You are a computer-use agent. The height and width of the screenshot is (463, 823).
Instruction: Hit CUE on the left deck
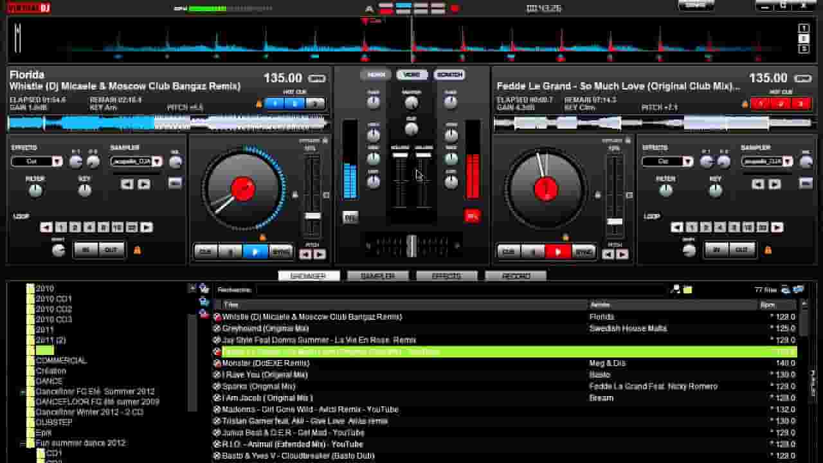point(206,252)
